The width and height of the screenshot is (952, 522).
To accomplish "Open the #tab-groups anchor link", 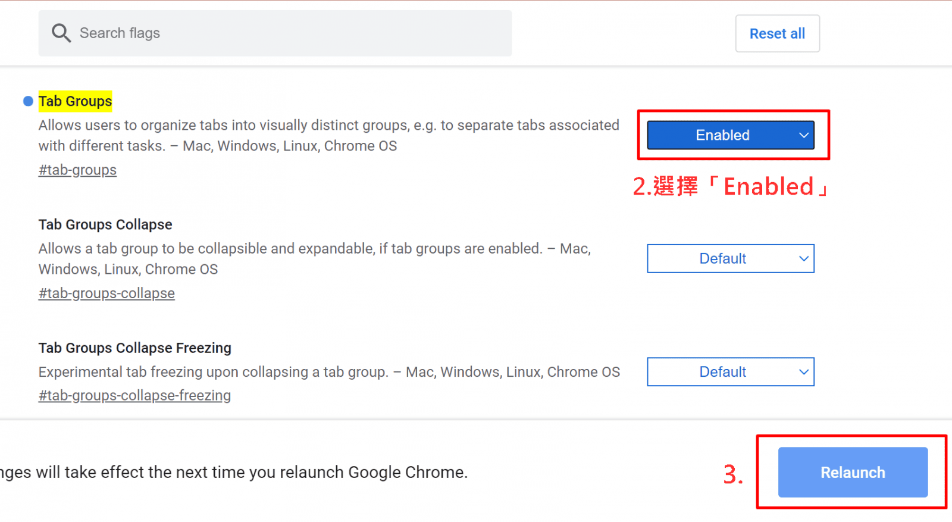I will click(x=77, y=170).
